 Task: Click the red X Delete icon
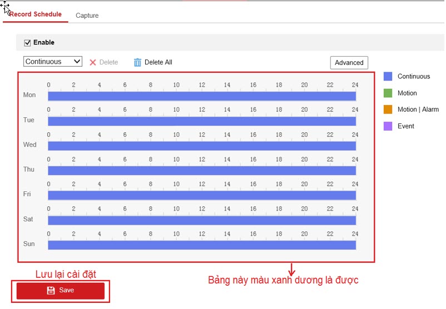click(x=93, y=62)
